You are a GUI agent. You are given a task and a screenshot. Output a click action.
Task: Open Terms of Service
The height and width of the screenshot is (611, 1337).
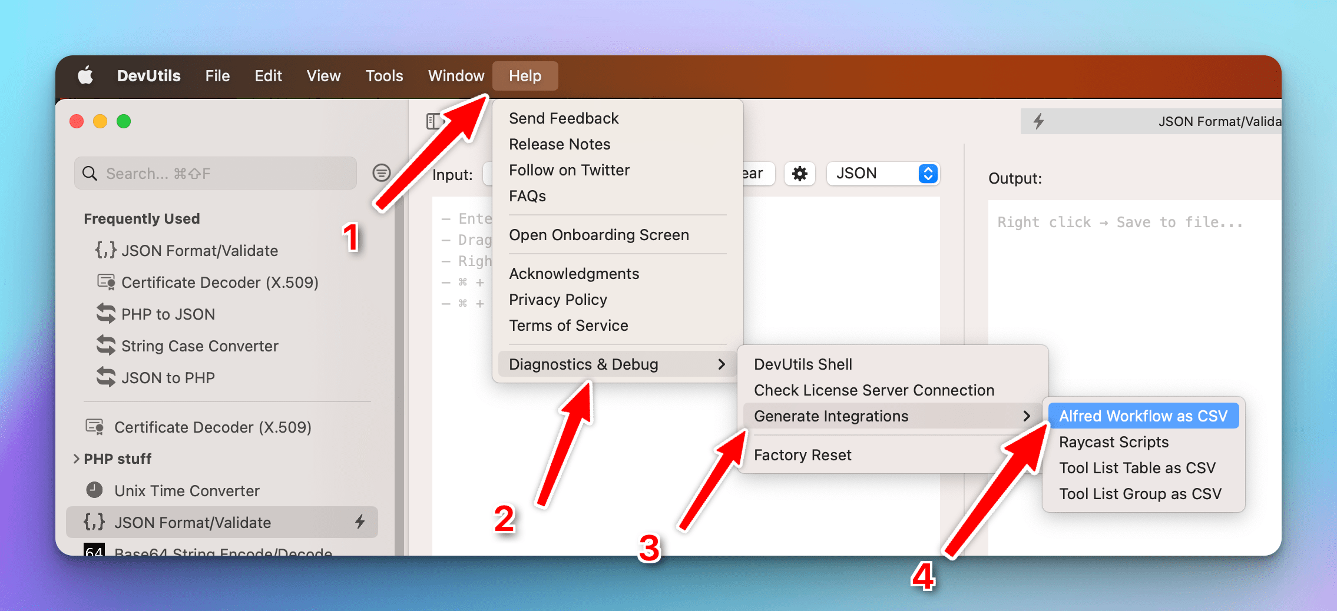(x=568, y=326)
